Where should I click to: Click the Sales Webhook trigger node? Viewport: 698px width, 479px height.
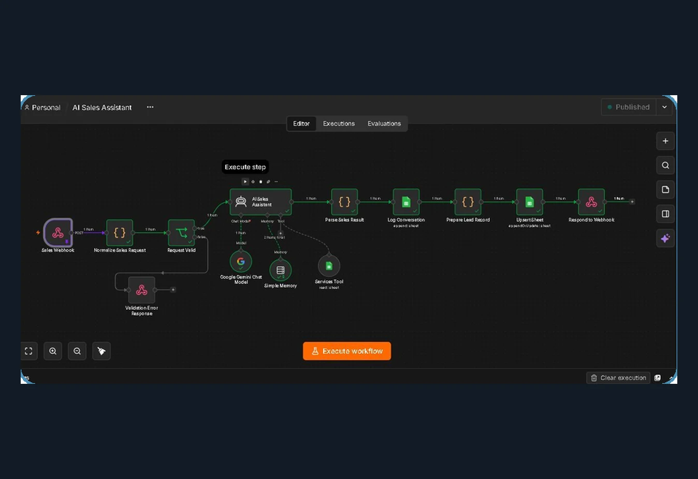pyautogui.click(x=58, y=233)
